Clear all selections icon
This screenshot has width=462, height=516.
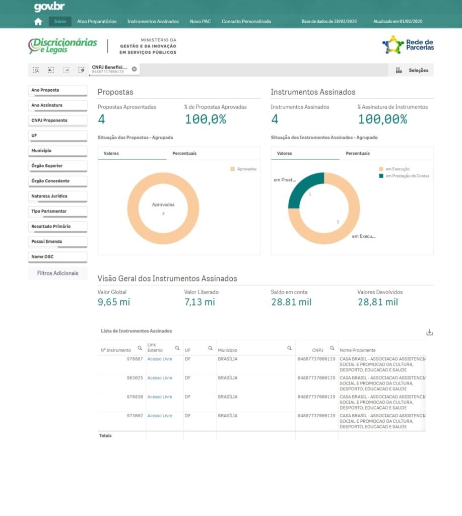click(81, 70)
